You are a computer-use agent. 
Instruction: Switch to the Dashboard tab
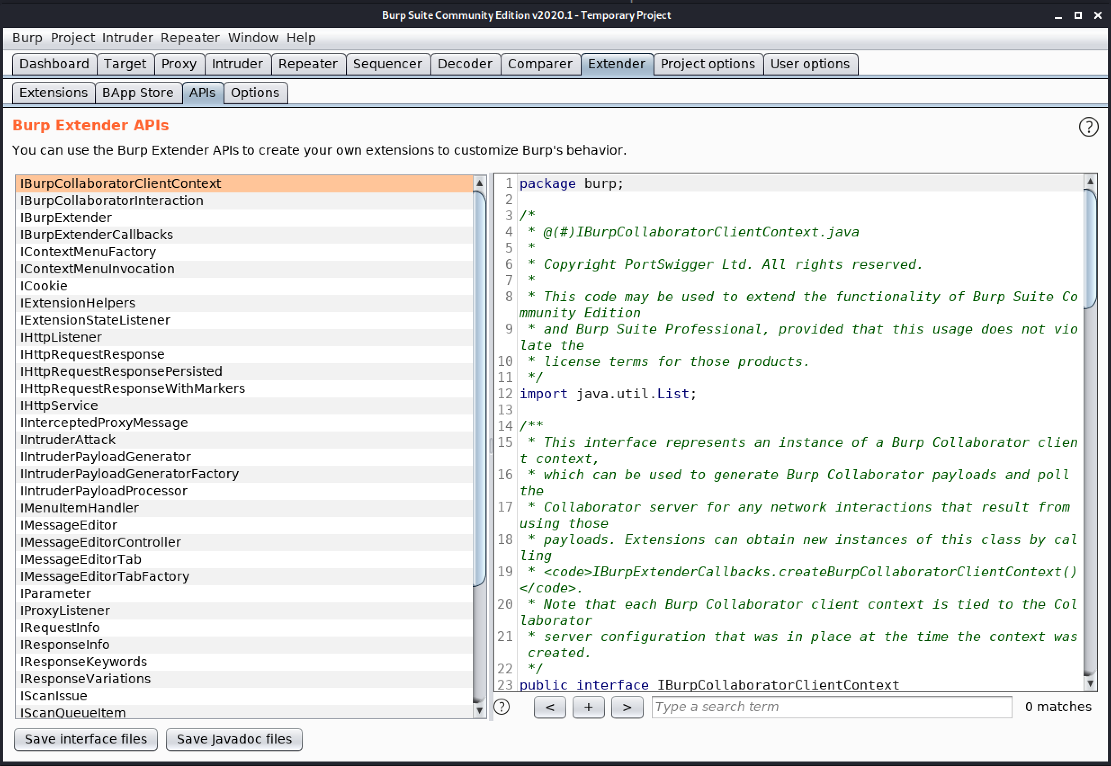pyautogui.click(x=54, y=64)
